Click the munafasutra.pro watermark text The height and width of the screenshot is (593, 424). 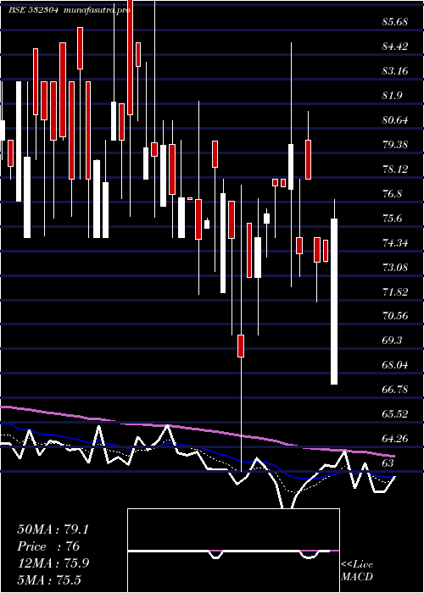point(97,10)
